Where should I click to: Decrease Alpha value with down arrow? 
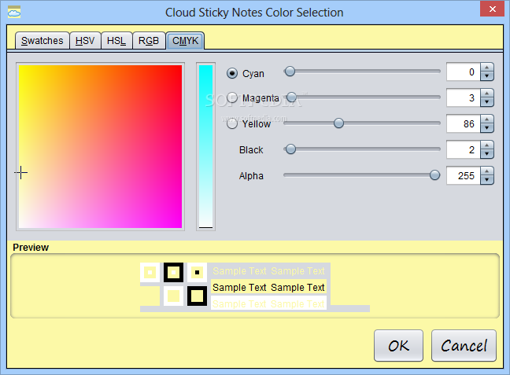pos(487,180)
